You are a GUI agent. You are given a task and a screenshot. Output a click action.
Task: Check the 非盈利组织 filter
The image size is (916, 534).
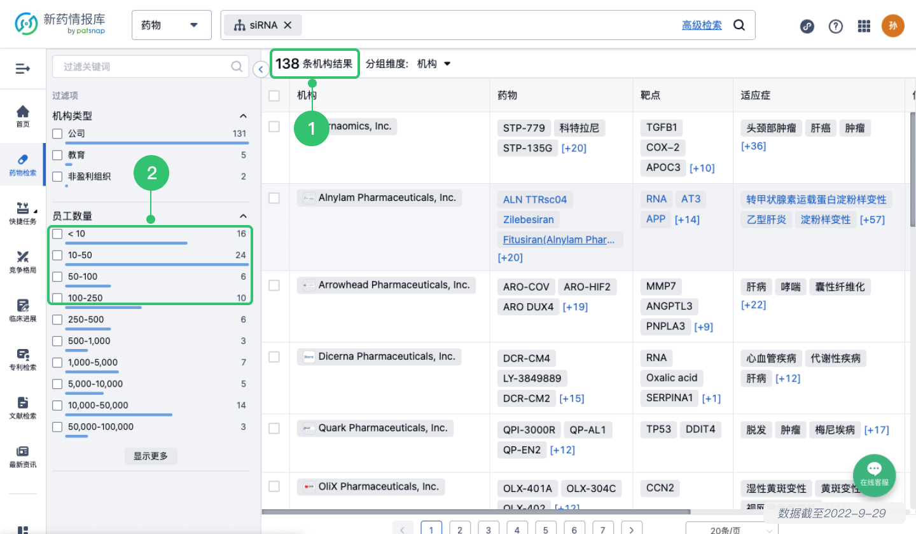(57, 177)
